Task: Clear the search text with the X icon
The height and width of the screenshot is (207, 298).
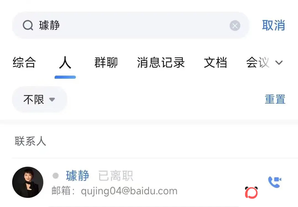Action: (x=235, y=25)
